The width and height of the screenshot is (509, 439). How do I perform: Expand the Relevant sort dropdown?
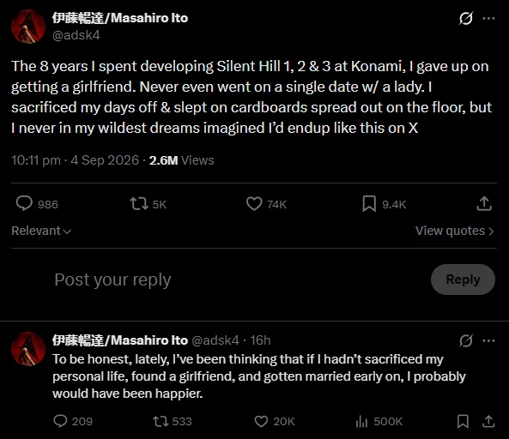pyautogui.click(x=41, y=231)
